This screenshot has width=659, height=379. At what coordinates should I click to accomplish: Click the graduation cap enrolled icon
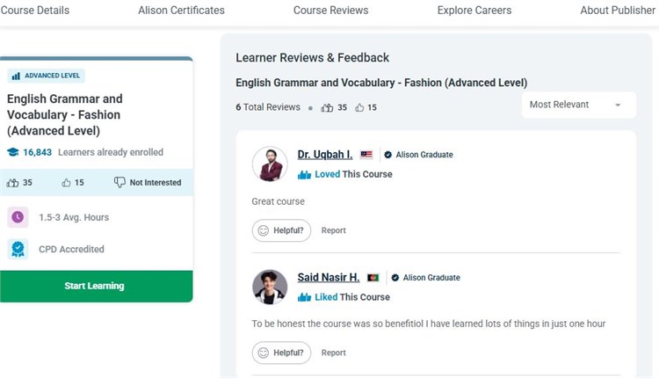pos(13,152)
